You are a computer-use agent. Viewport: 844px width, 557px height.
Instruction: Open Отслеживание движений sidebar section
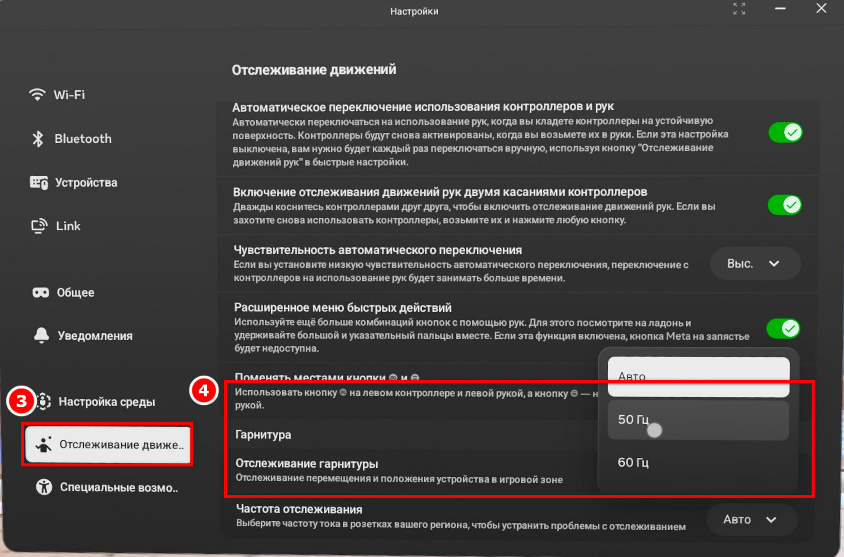(x=108, y=444)
